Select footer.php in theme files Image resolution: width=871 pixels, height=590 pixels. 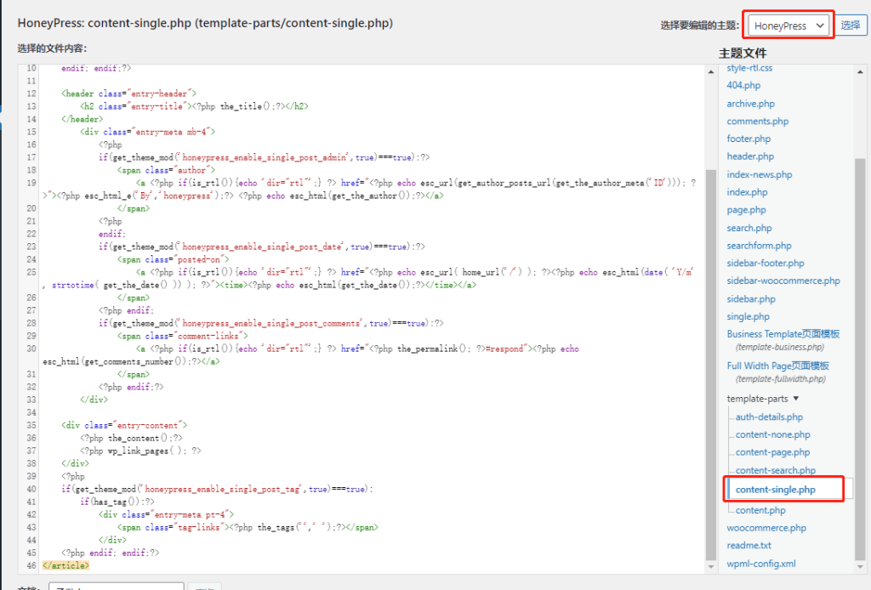coord(749,139)
